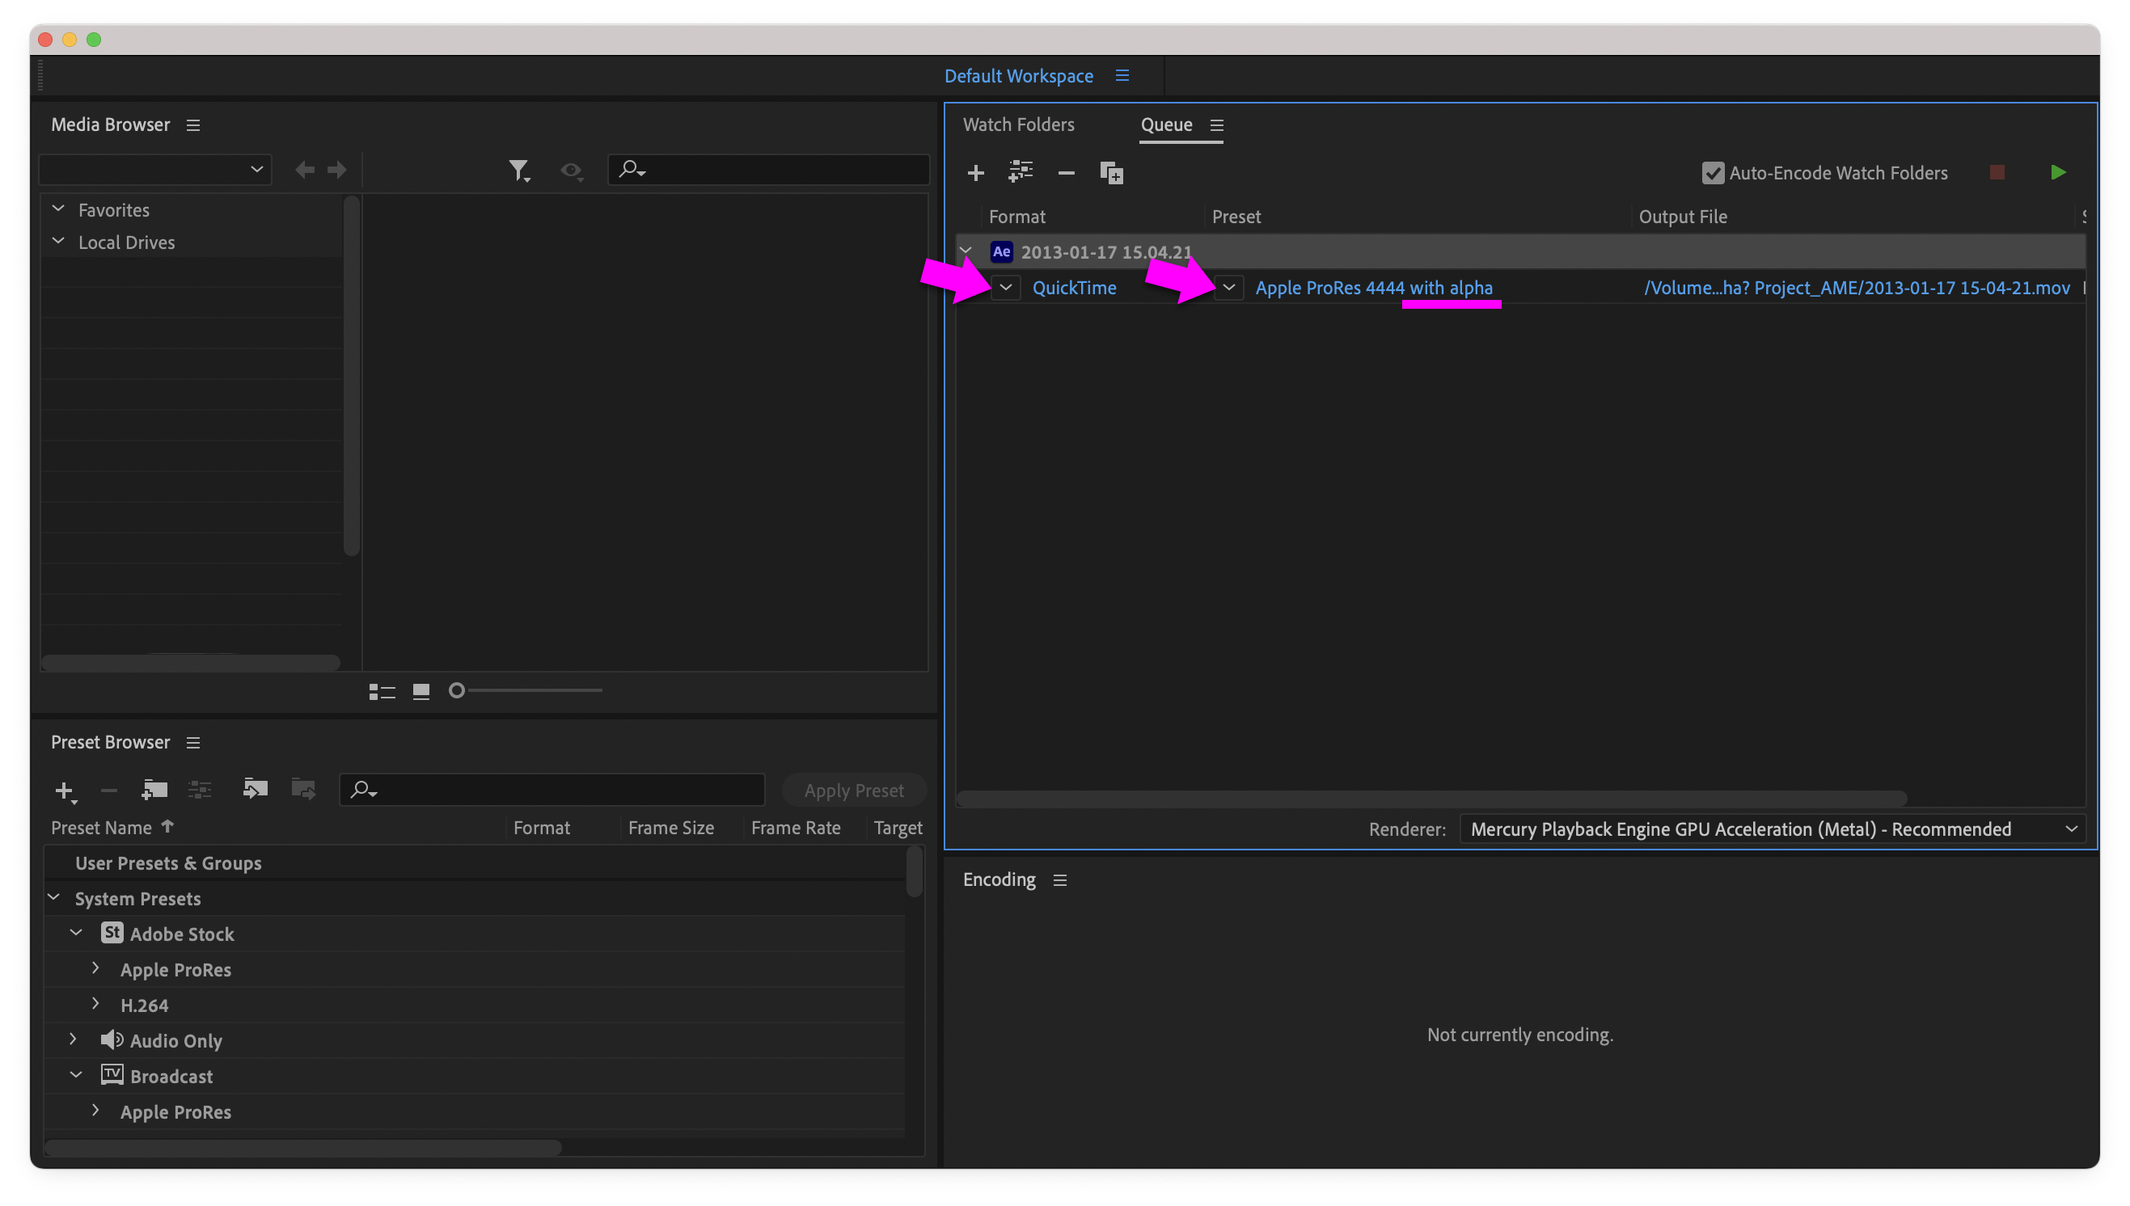Image resolution: width=2130 pixels, height=1206 pixels.
Task: Duplicate the selected queue item
Action: point(1111,172)
